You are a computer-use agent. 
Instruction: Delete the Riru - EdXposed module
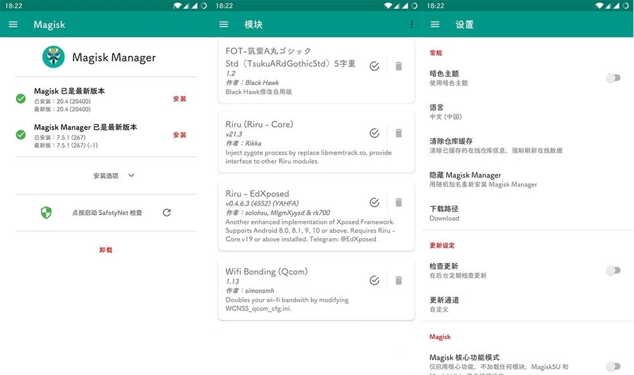pyautogui.click(x=399, y=203)
